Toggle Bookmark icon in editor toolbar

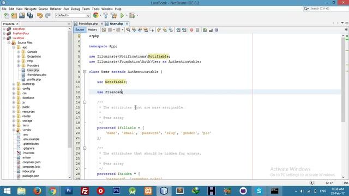pos(171,30)
